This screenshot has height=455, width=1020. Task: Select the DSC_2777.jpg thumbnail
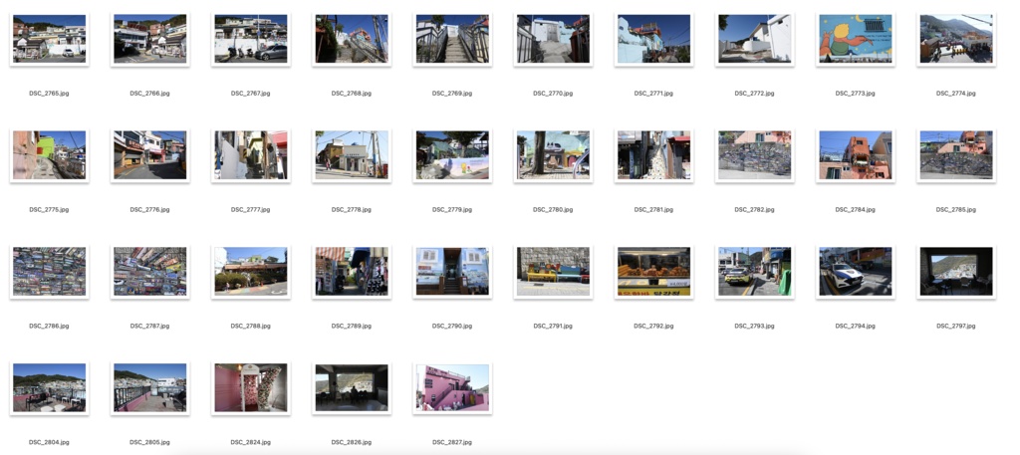251,155
